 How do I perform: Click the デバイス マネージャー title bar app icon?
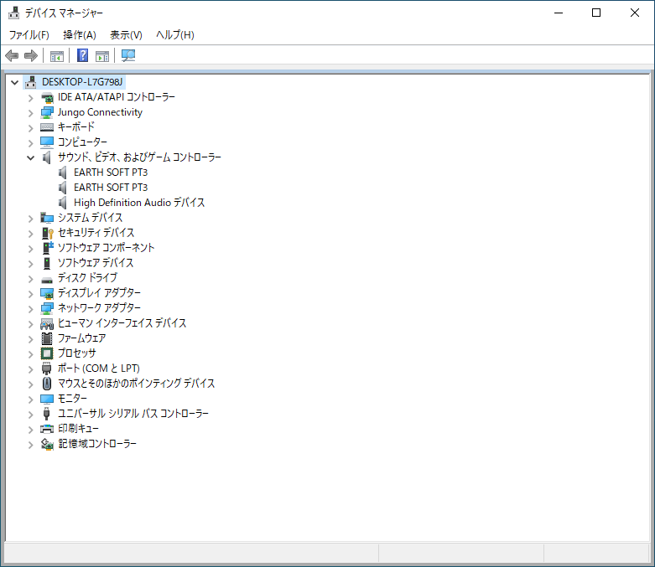point(13,13)
